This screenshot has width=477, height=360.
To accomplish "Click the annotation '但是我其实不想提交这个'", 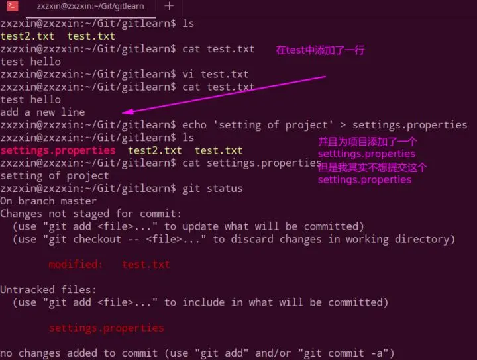I will 372,167.
